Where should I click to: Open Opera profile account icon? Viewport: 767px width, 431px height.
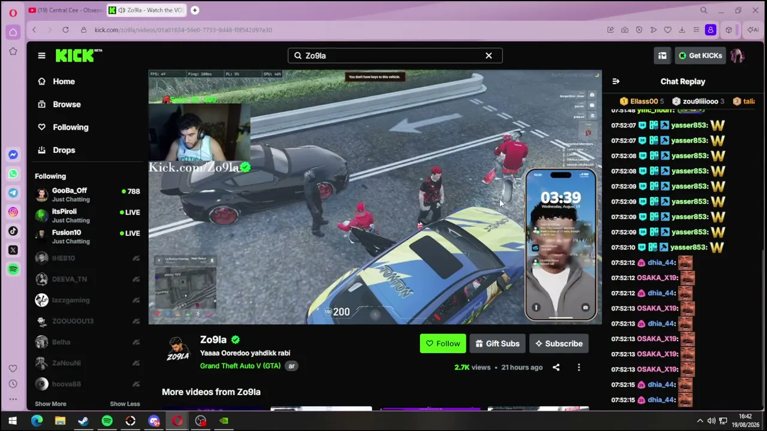[x=711, y=30]
